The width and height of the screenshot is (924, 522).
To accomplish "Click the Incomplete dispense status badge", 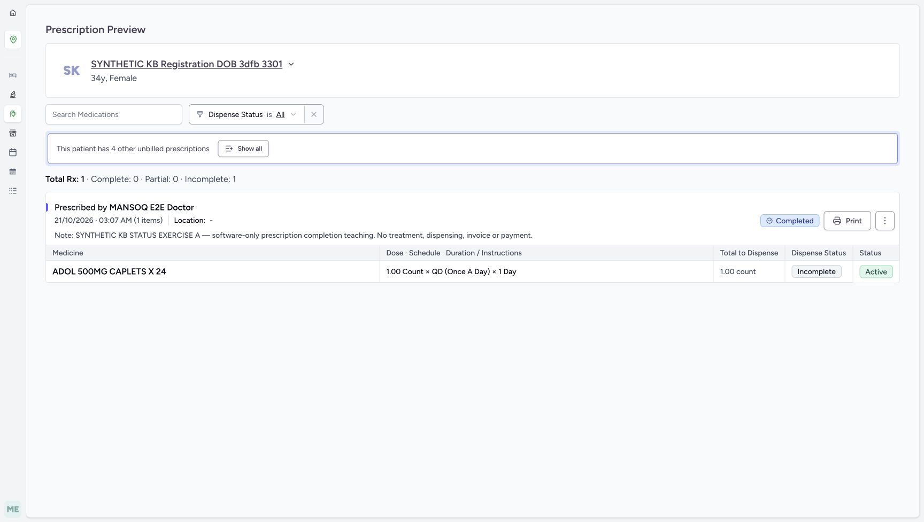I will 817,271.
